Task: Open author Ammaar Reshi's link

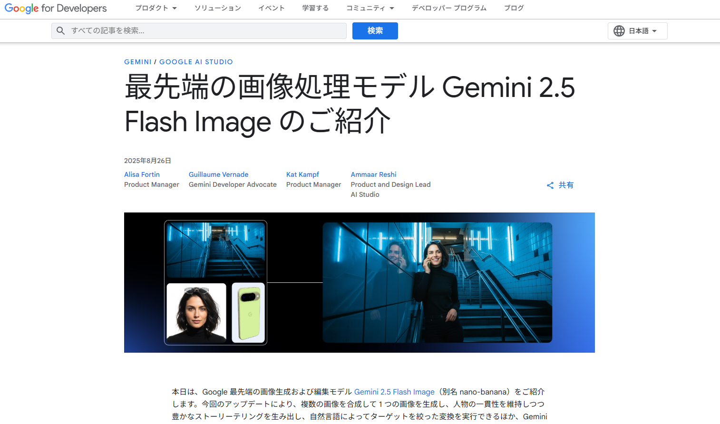Action: [x=373, y=174]
